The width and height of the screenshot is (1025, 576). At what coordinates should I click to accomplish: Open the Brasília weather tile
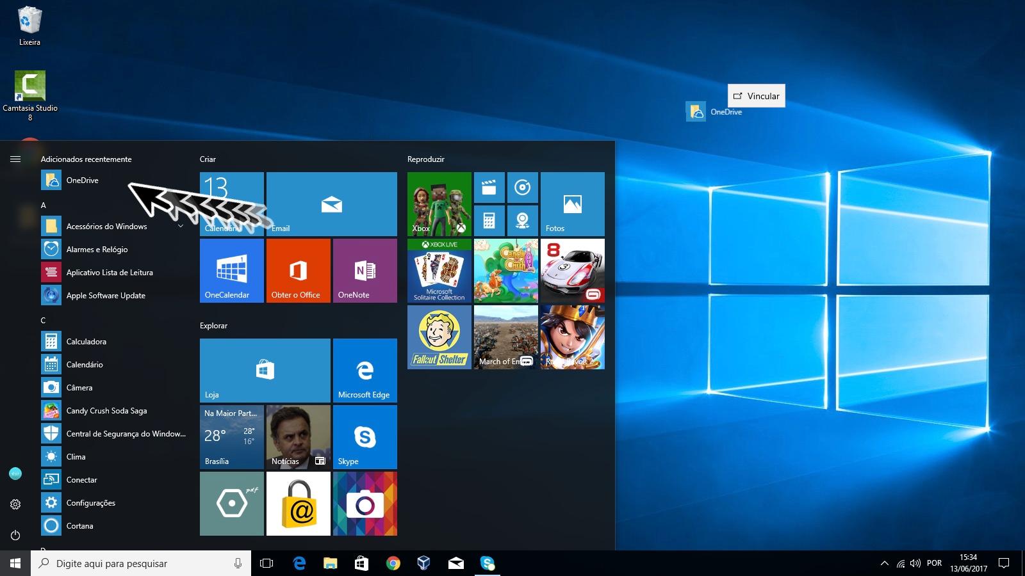click(x=232, y=437)
